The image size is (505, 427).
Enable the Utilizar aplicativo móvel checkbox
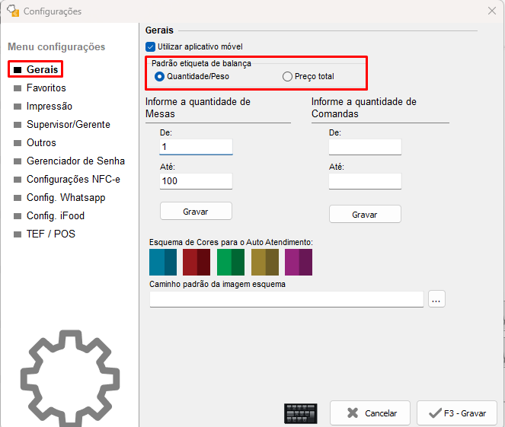pos(151,47)
